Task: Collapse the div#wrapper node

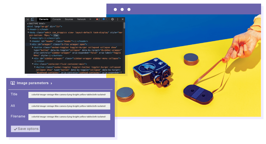Action: [x=31, y=44]
